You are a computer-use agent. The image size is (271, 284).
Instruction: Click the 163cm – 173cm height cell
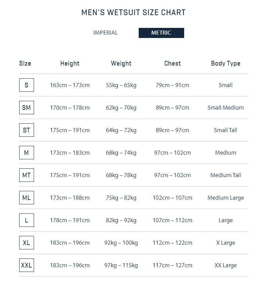click(x=70, y=85)
